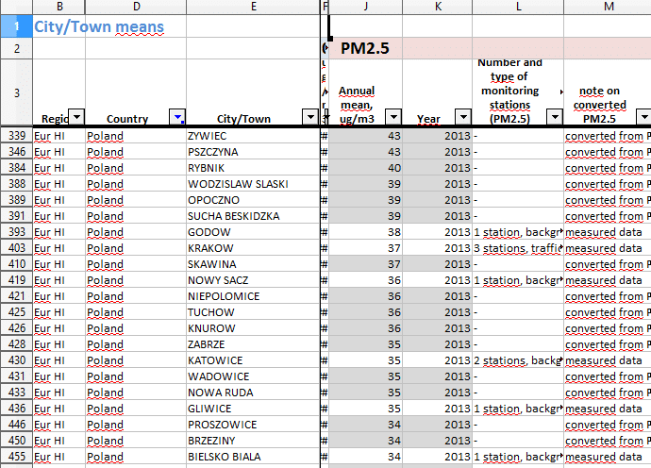Click the City/Town means title cell
This screenshot has width=651, height=468.
tap(99, 27)
